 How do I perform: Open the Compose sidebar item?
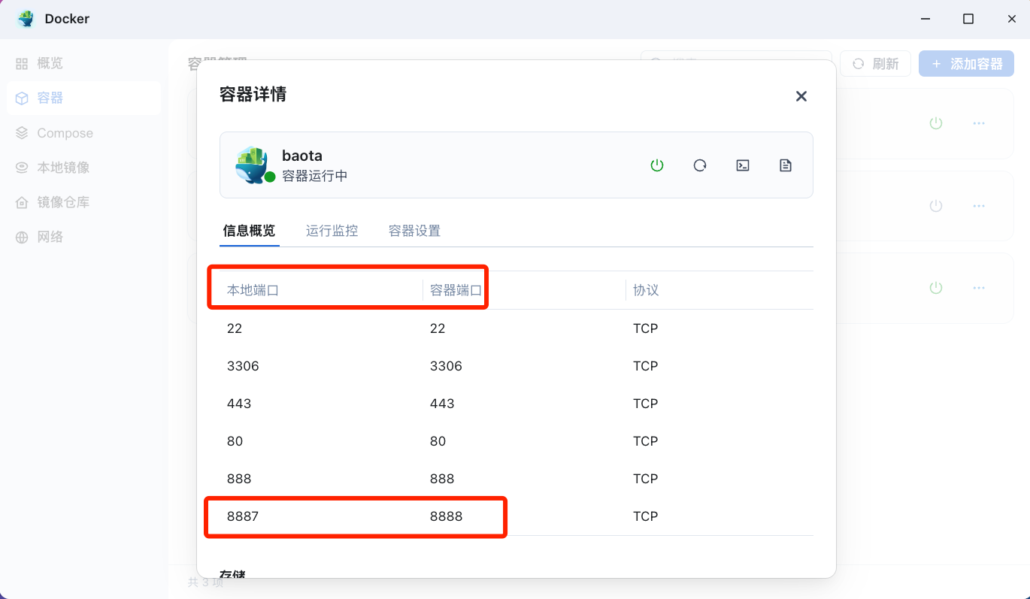(83, 133)
